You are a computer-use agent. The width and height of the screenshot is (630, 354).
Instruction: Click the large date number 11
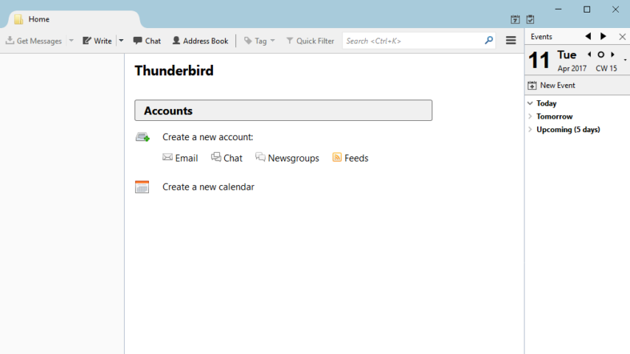click(x=539, y=60)
